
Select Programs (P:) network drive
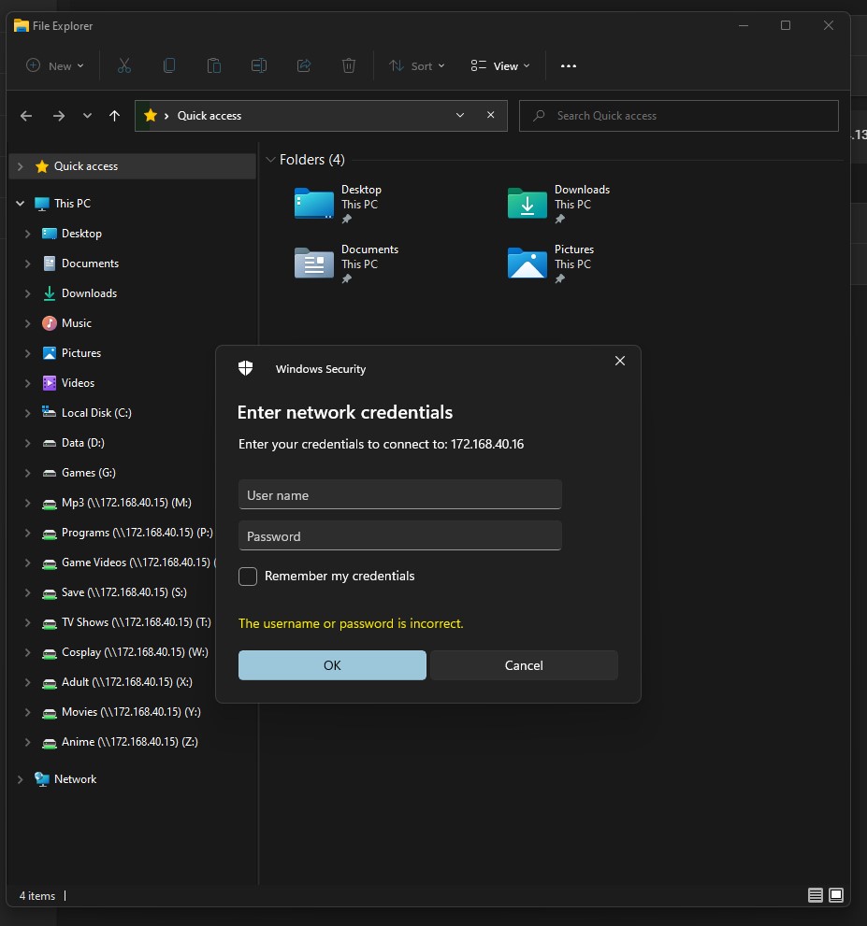point(137,532)
